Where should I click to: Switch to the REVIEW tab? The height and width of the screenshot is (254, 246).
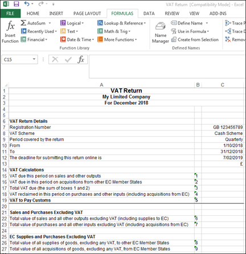(x=172, y=14)
